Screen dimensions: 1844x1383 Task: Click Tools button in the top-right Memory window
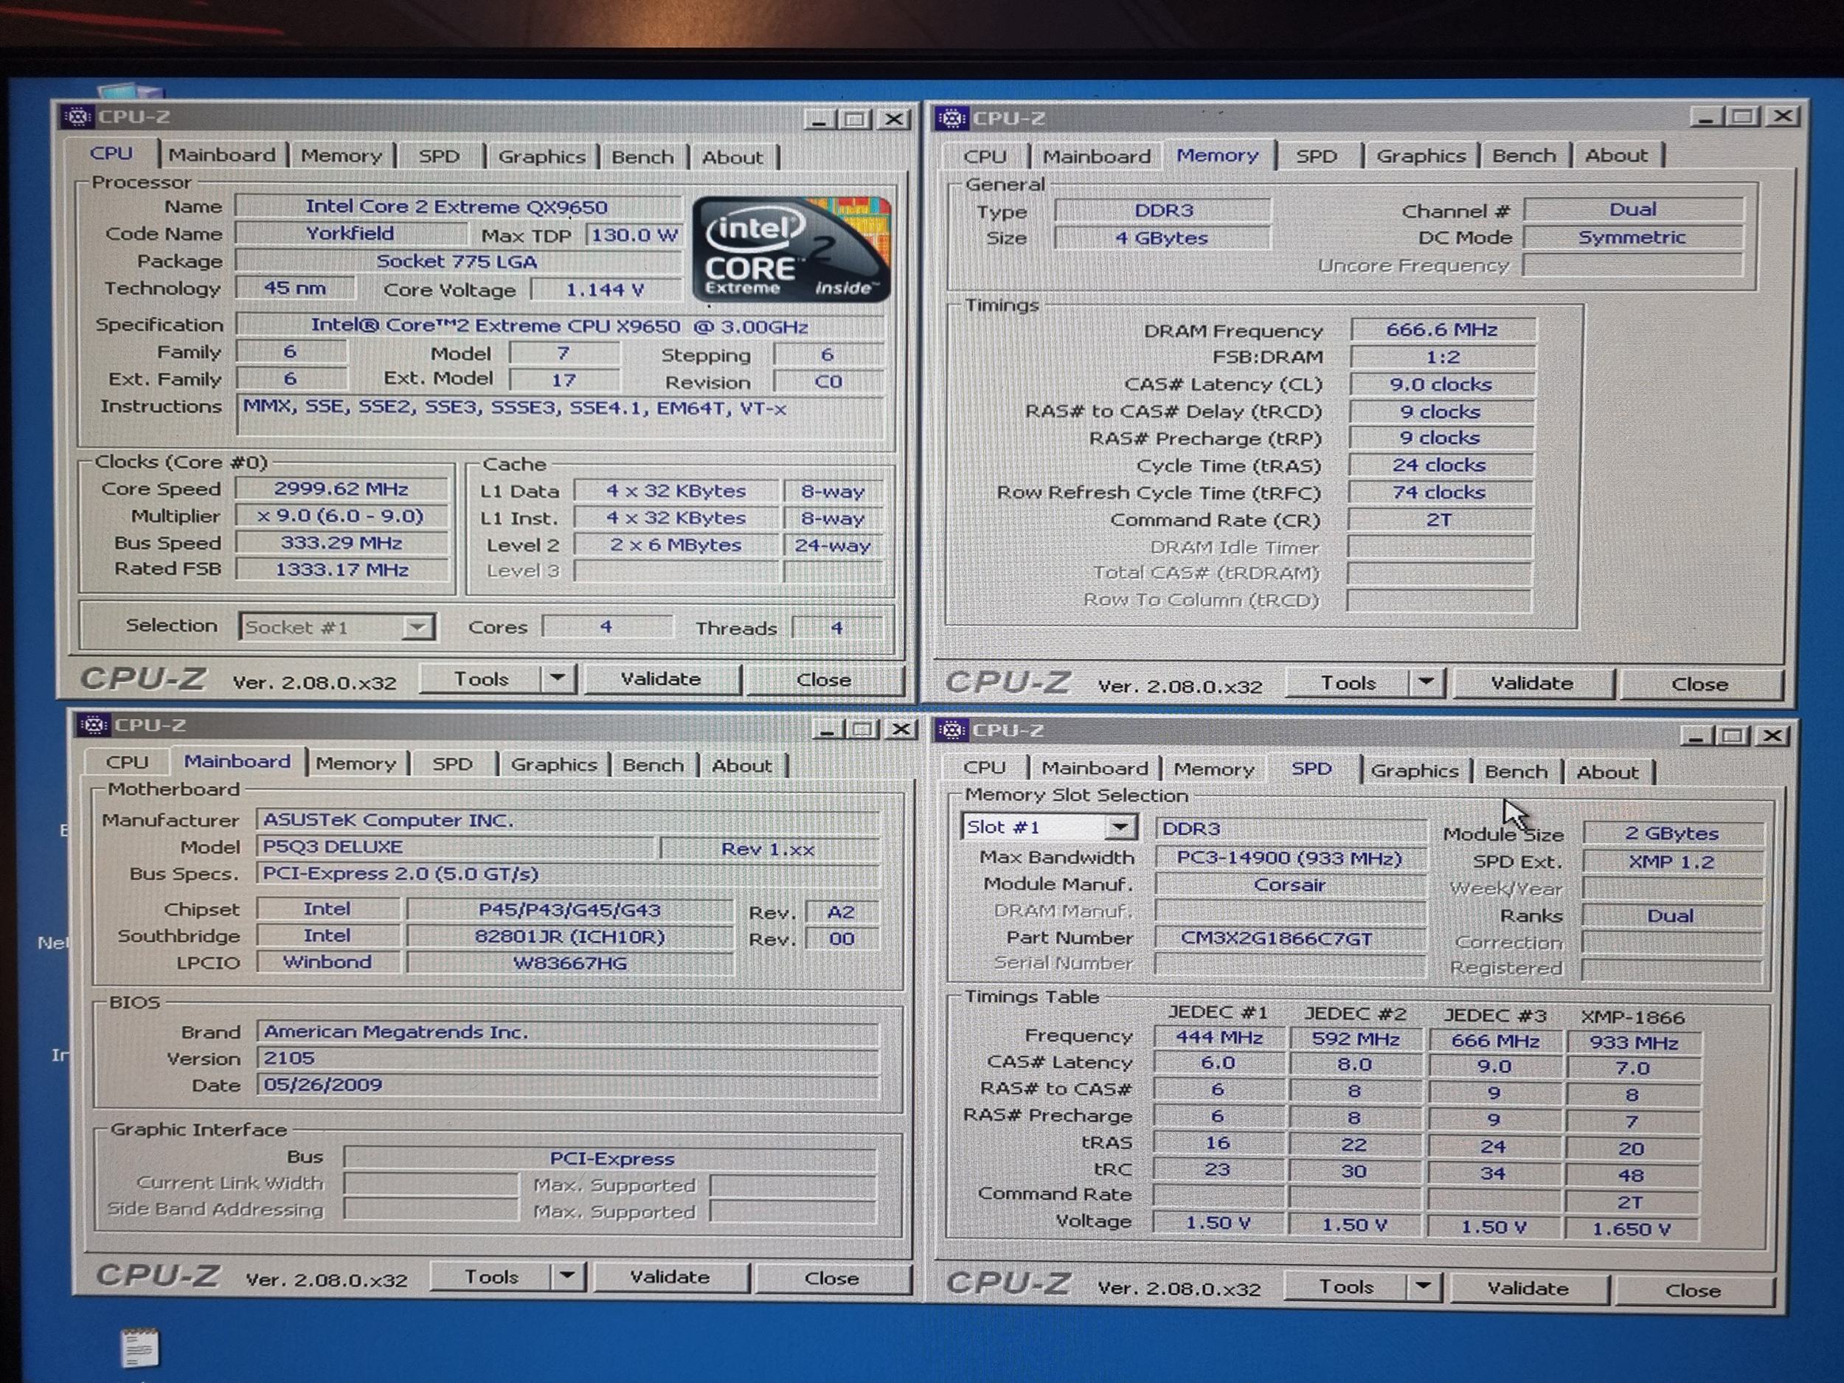1348,683
